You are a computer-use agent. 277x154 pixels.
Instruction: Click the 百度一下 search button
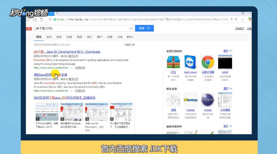point(144,28)
